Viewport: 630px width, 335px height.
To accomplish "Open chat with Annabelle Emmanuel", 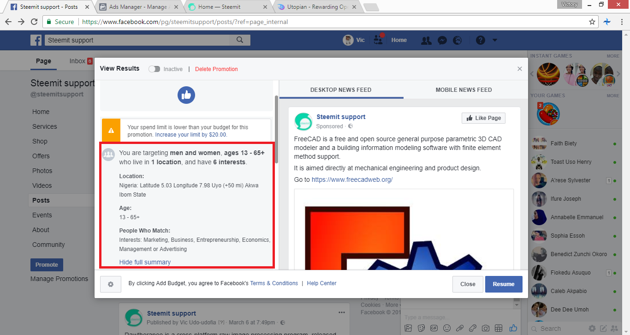I will (574, 217).
